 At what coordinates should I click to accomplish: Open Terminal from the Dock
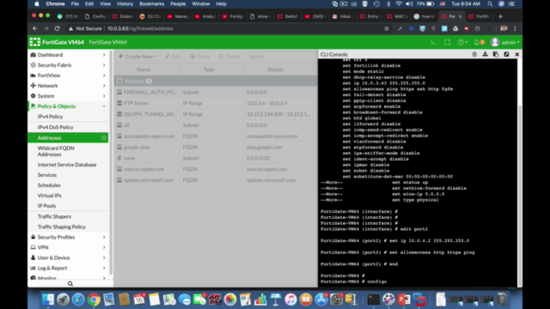point(373,300)
